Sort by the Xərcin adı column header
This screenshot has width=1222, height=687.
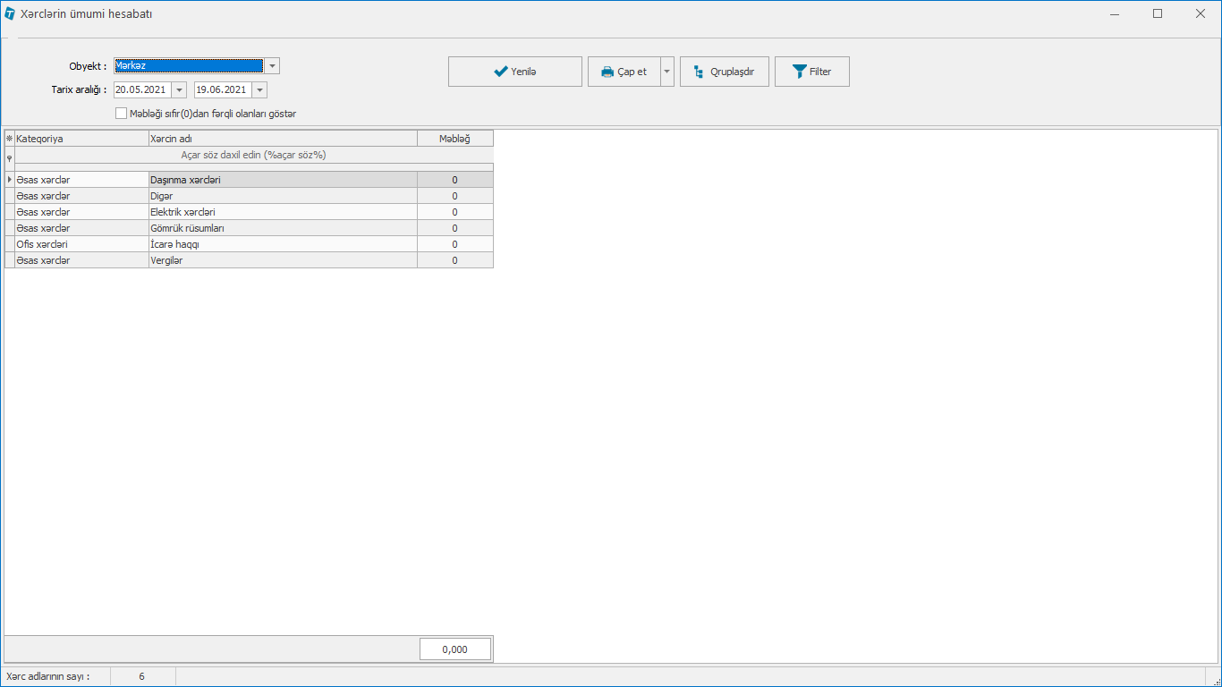[282, 139]
